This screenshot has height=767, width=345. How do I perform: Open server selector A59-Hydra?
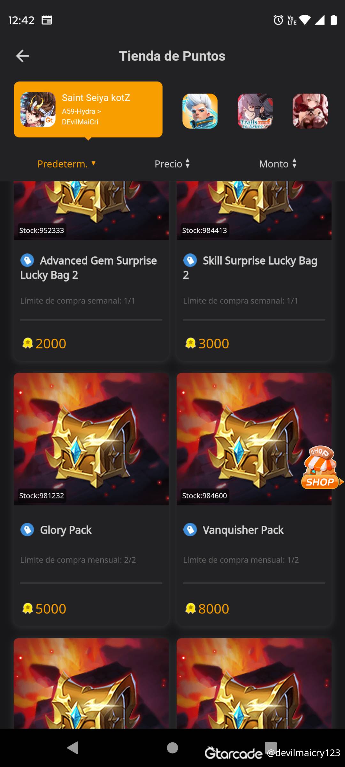click(x=81, y=111)
